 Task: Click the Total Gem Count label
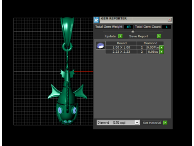tap(148, 27)
